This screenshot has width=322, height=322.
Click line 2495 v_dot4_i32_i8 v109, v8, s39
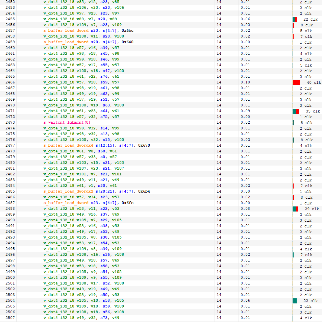(82, 249)
